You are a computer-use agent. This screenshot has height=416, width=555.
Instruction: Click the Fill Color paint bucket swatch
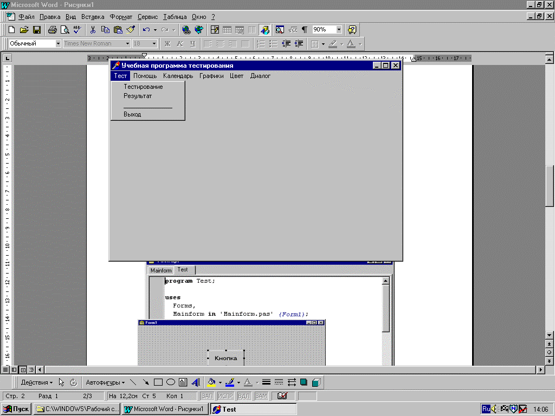(212, 382)
